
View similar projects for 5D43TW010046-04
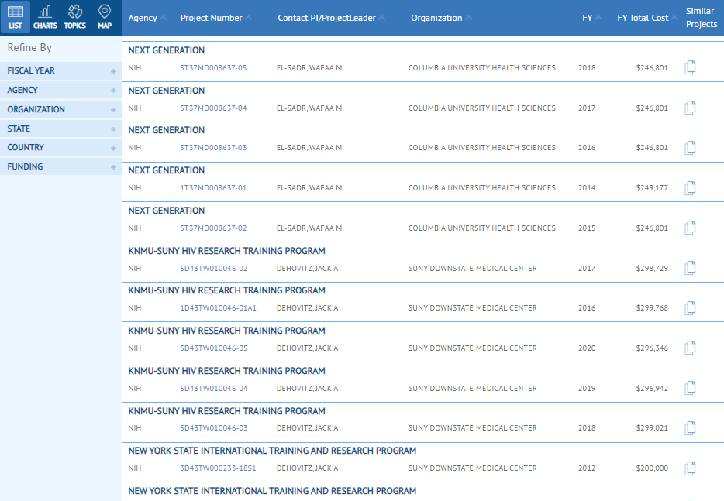coord(690,388)
